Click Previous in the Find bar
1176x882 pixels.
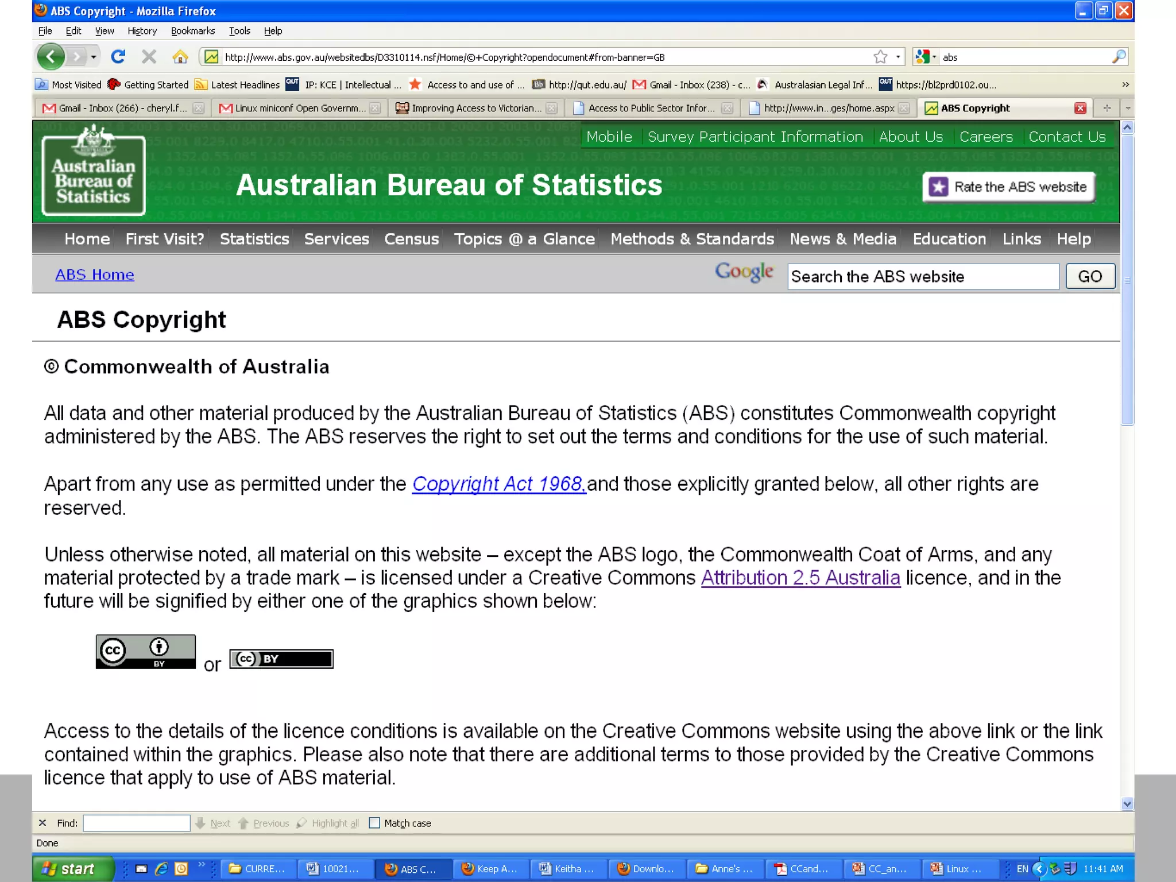click(x=264, y=823)
